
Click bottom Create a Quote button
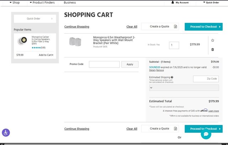click(160, 129)
